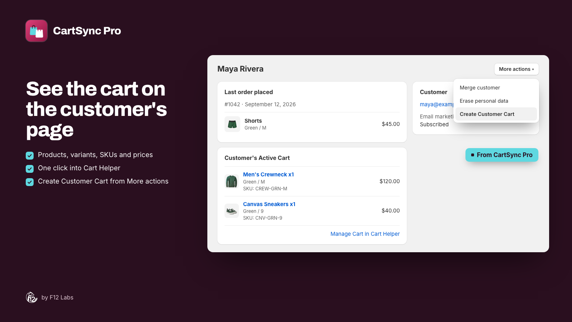Click the Subscribed marketing status text

(x=434, y=125)
